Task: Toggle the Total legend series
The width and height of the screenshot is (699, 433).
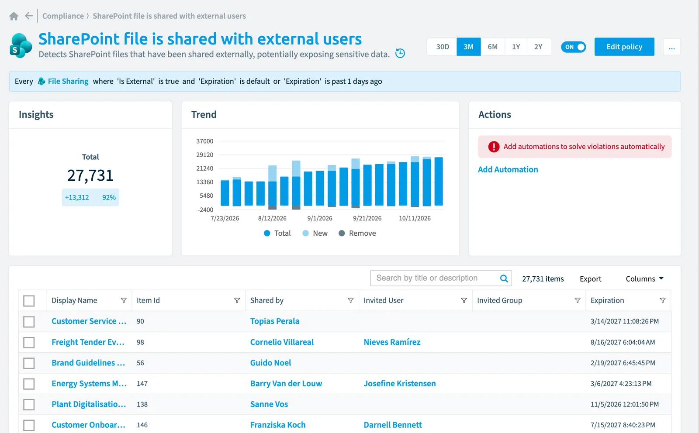Action: [277, 233]
